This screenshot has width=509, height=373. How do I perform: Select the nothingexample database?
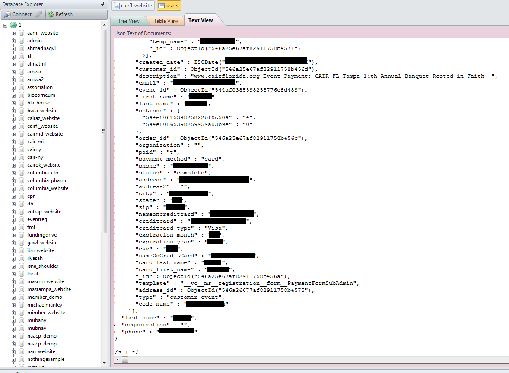(46, 359)
